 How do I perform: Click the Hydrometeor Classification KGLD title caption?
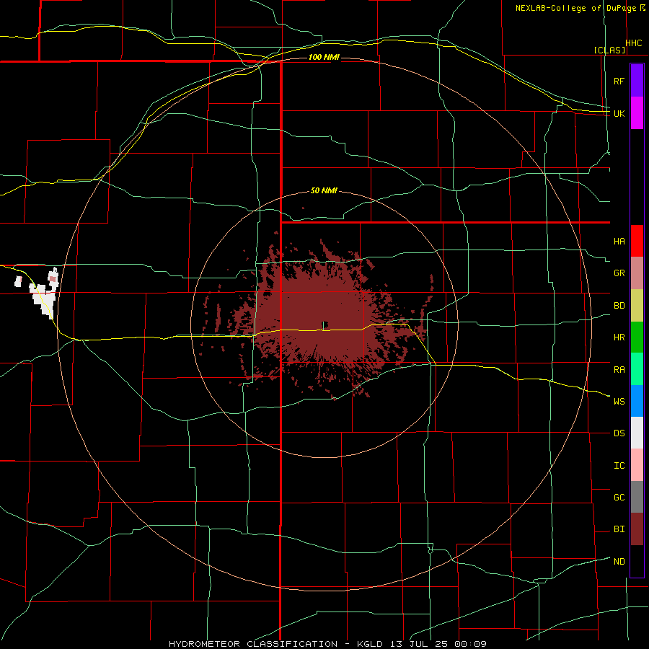coord(327,644)
